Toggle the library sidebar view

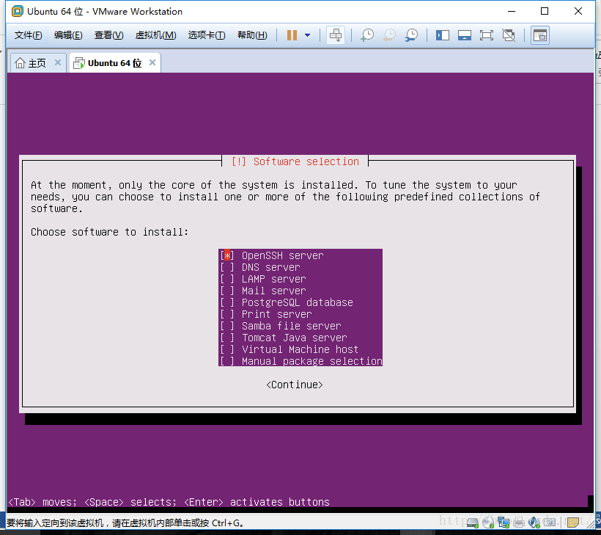tap(442, 35)
